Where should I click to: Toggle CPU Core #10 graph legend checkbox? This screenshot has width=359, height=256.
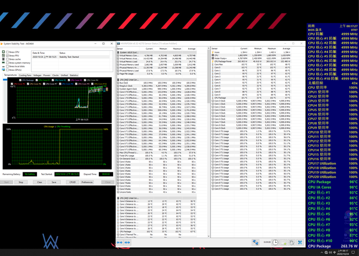(x=92, y=84)
